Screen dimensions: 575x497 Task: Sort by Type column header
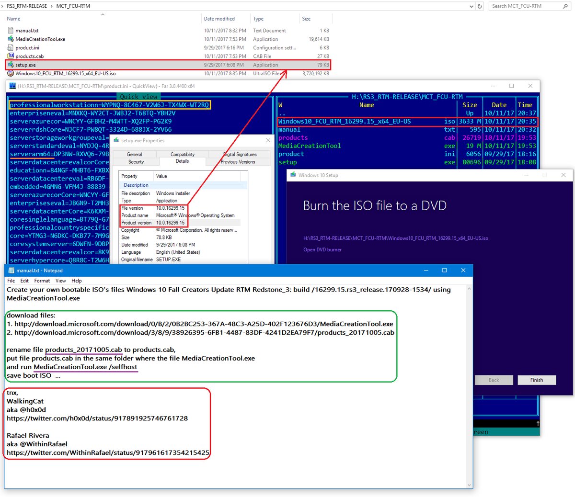pyautogui.click(x=258, y=19)
